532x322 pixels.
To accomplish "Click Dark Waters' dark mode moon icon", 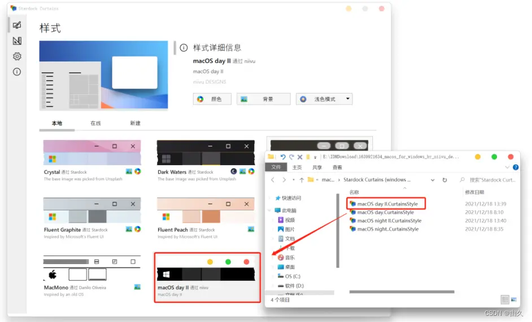I will coord(234,171).
